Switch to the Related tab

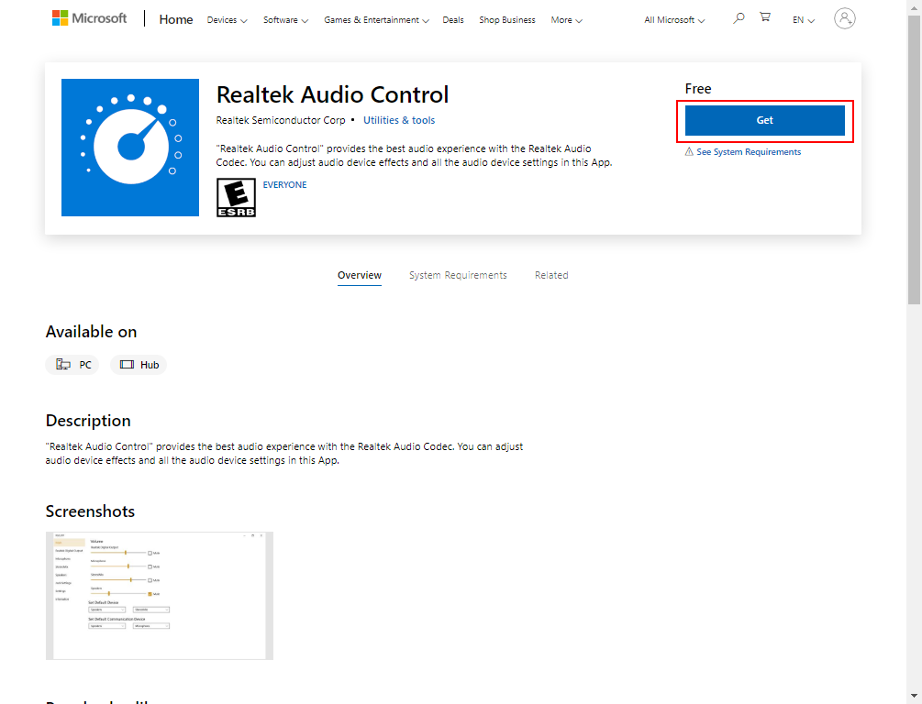tap(551, 275)
